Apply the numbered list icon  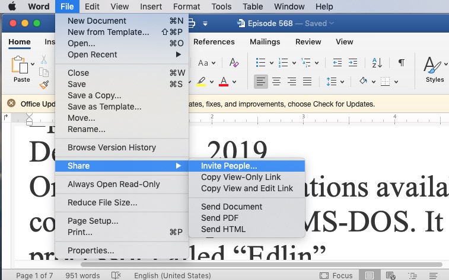283,63
